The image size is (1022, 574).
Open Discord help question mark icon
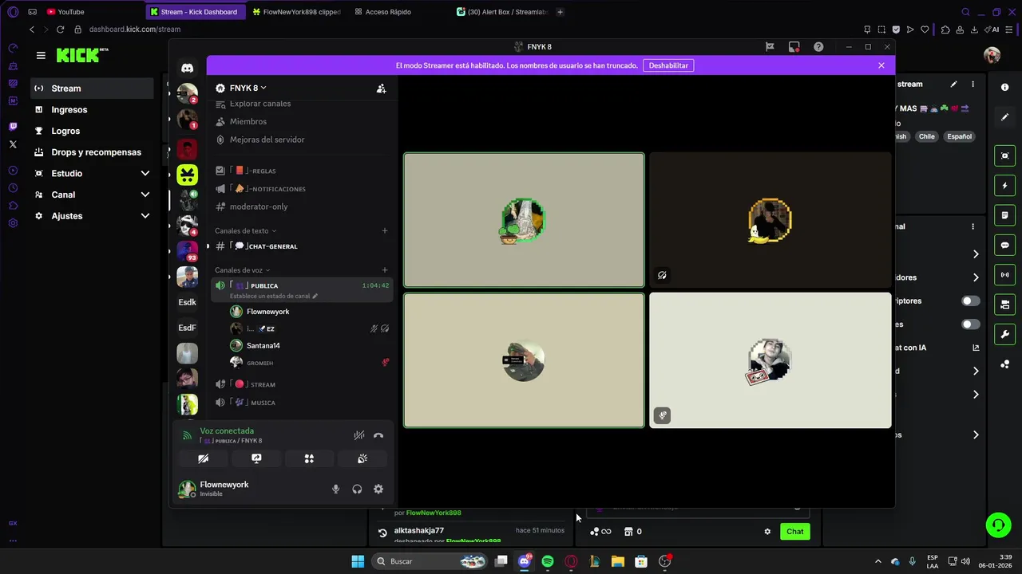click(818, 47)
